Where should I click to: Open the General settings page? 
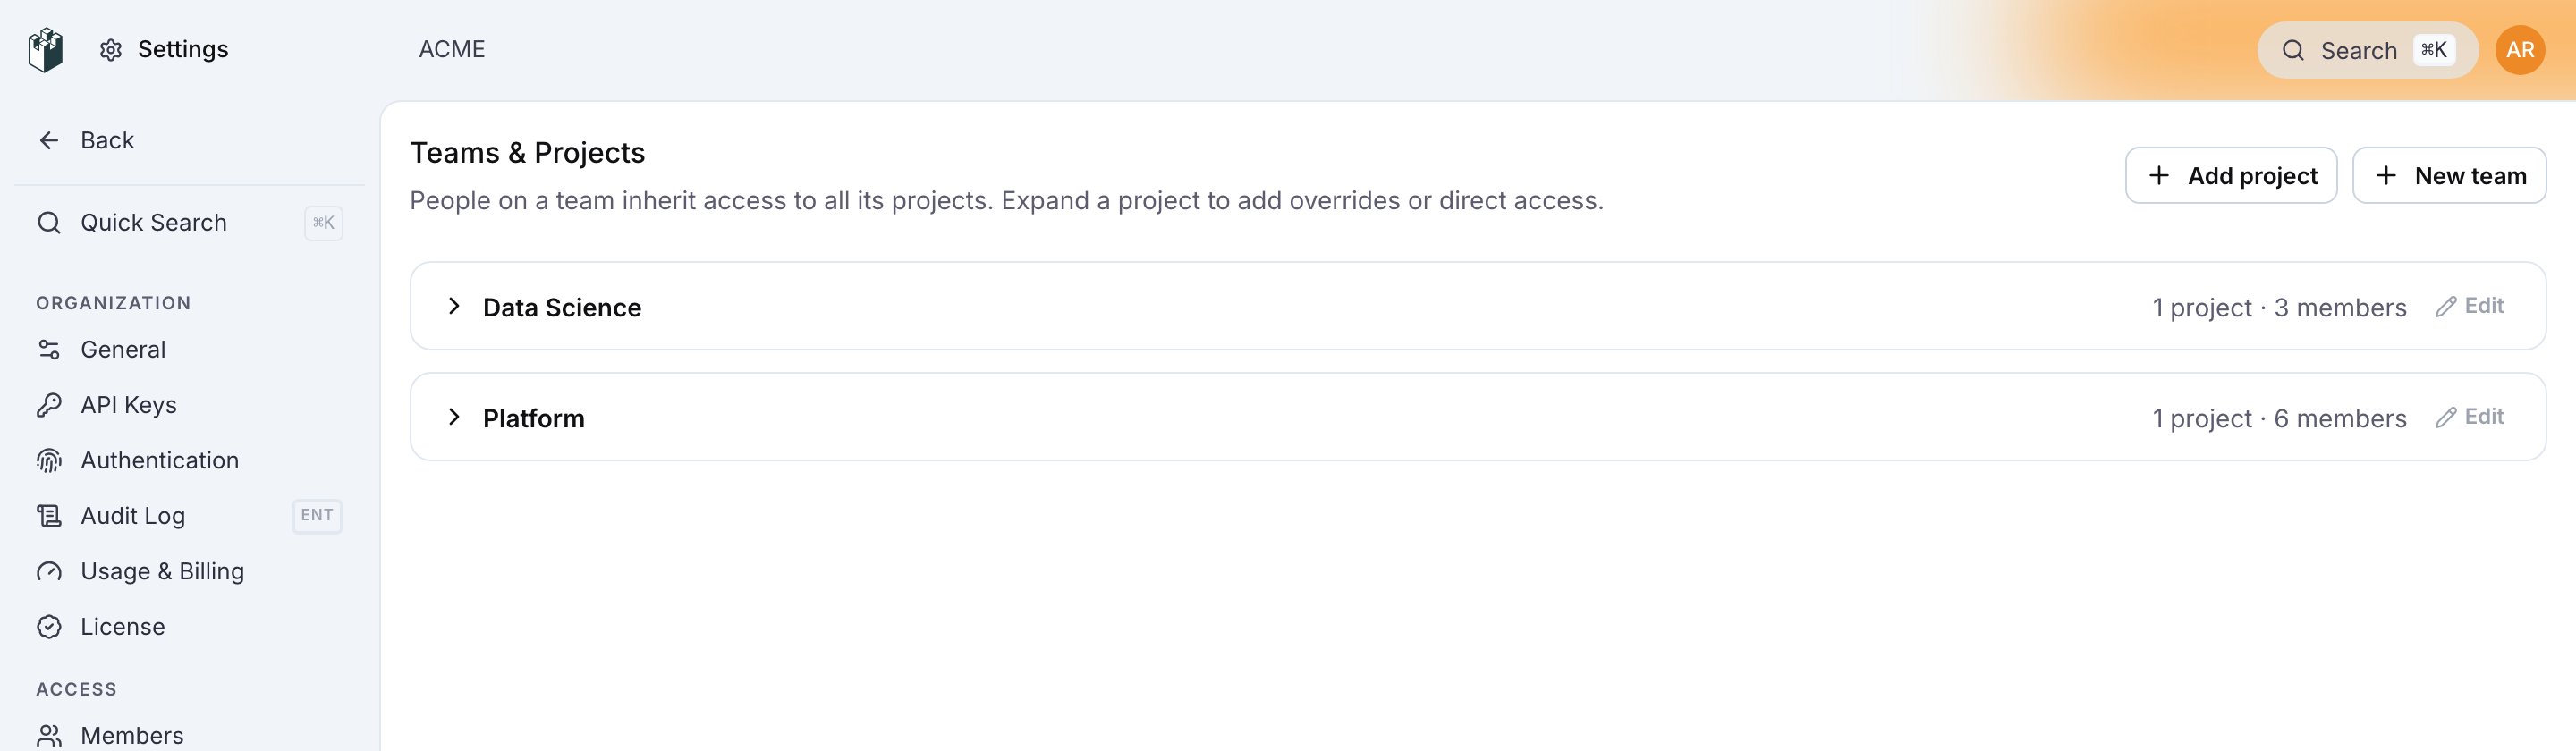pos(189,349)
